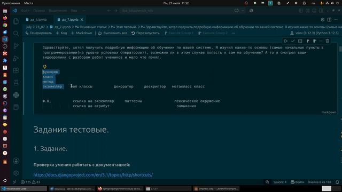Open notebook settings gear icon

click(323, 20)
